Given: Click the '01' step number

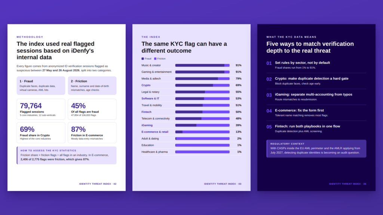Looking at the screenshot, I should 269,63.
